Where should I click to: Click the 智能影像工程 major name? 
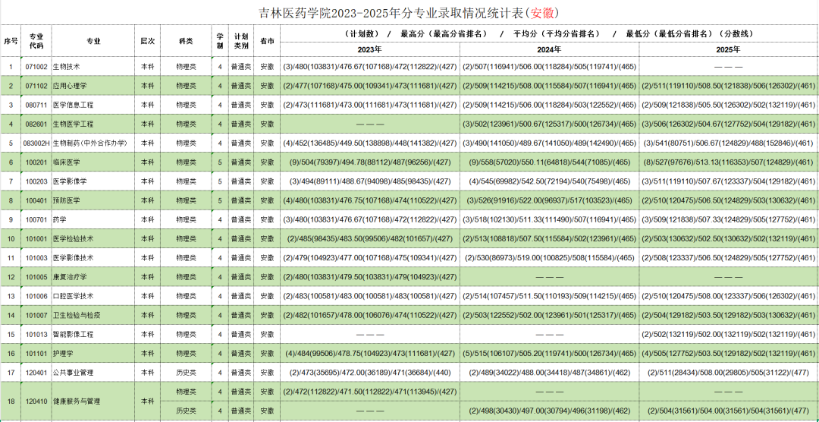pyautogui.click(x=73, y=334)
